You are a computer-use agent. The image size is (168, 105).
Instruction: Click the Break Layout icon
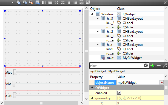[82, 2]
